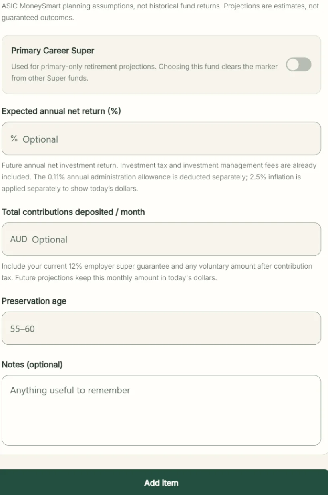Click the 0.11% administration allowance help text
328x495 pixels.
pyautogui.click(x=159, y=177)
